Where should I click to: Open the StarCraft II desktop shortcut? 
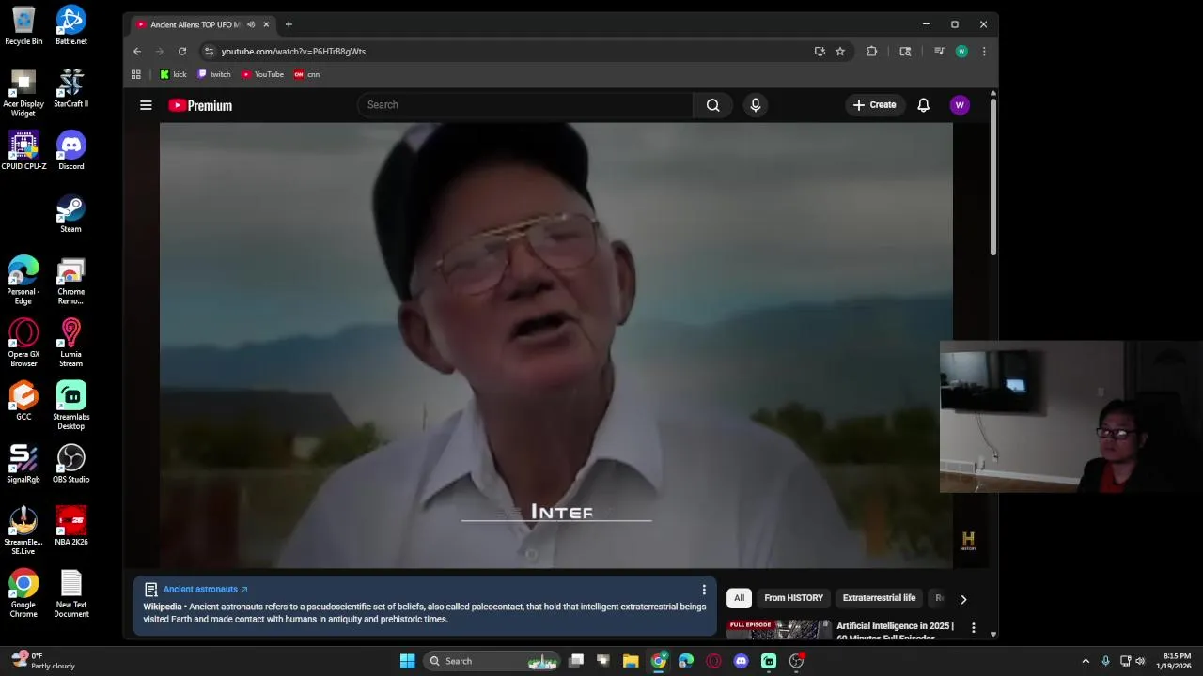[x=71, y=88]
